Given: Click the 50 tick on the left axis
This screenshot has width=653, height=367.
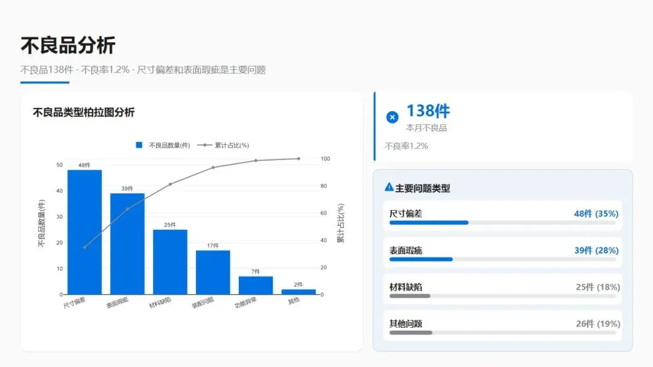Looking at the screenshot, I should 59,165.
